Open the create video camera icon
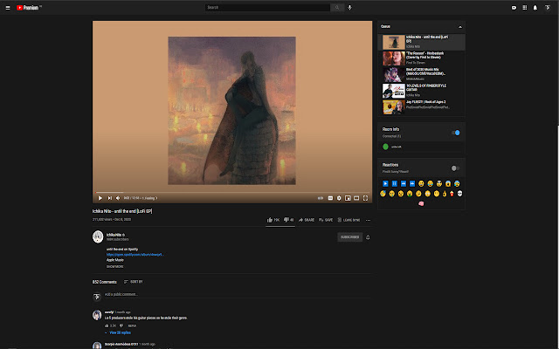Viewport: 559px width, 349px height. [514, 8]
